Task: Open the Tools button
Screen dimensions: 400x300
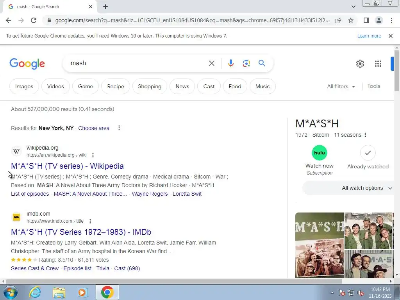Action: click(x=373, y=86)
